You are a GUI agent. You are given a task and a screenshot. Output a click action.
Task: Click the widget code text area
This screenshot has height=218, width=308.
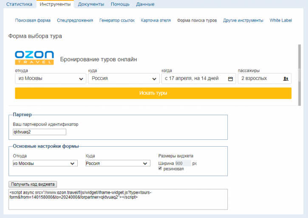[118, 199]
